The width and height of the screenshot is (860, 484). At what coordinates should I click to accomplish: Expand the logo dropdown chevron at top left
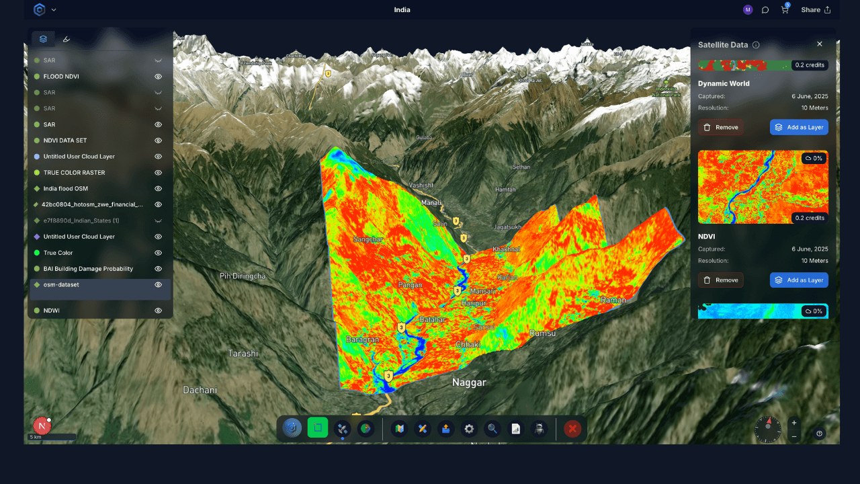tap(54, 10)
